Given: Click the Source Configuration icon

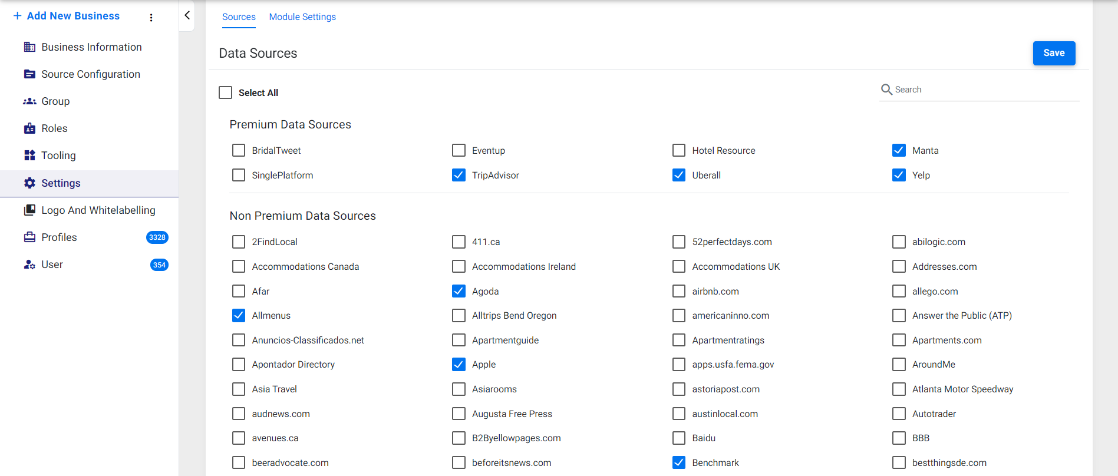Looking at the screenshot, I should point(29,74).
